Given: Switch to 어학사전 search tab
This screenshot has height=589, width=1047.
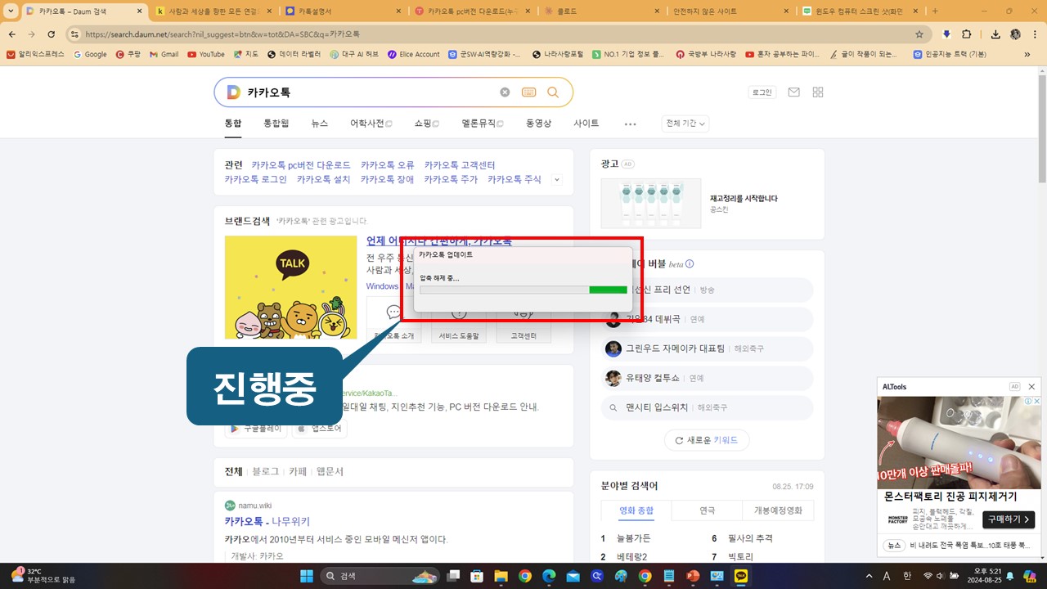Looking at the screenshot, I should click(x=371, y=124).
